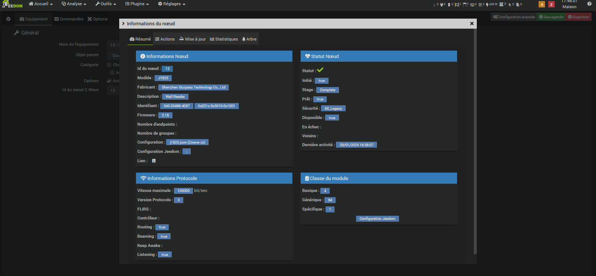Open the documentation link icon beside Lien

[154, 161]
